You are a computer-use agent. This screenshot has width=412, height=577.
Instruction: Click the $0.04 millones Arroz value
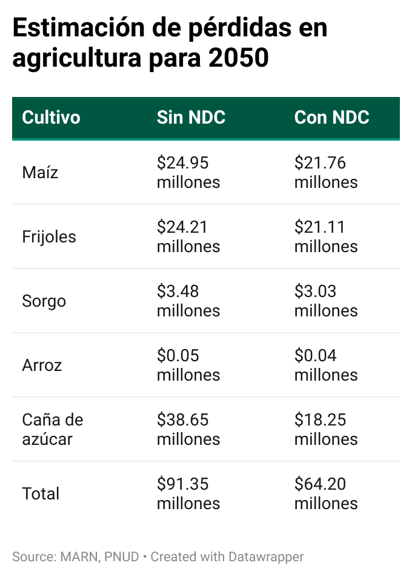click(326, 365)
